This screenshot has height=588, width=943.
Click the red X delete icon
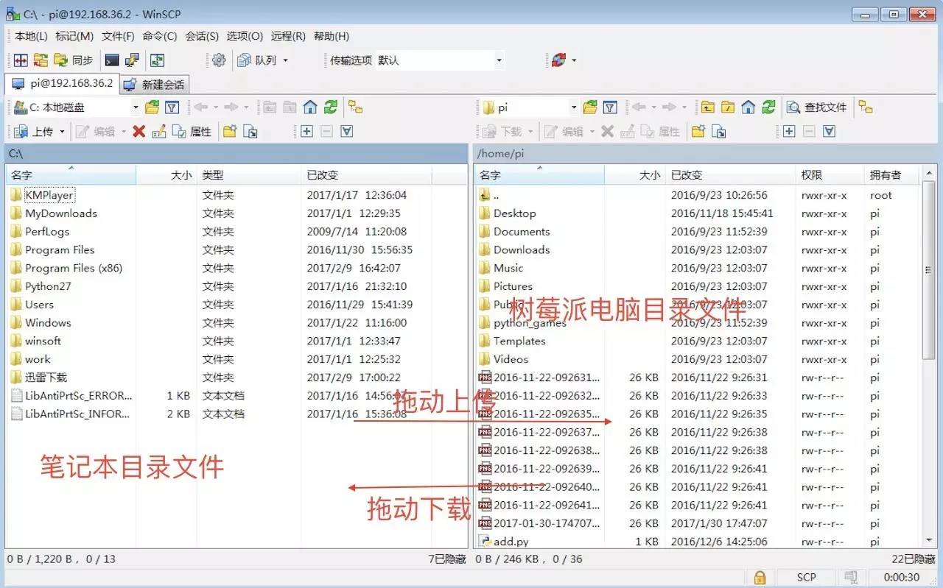point(138,132)
